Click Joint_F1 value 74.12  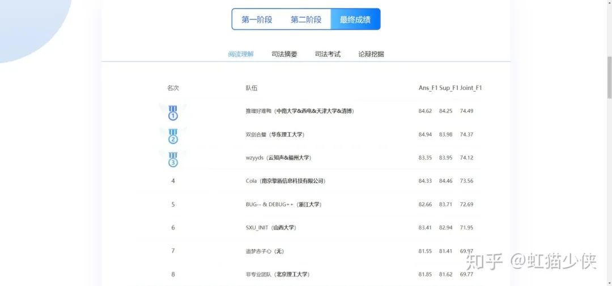(466, 158)
